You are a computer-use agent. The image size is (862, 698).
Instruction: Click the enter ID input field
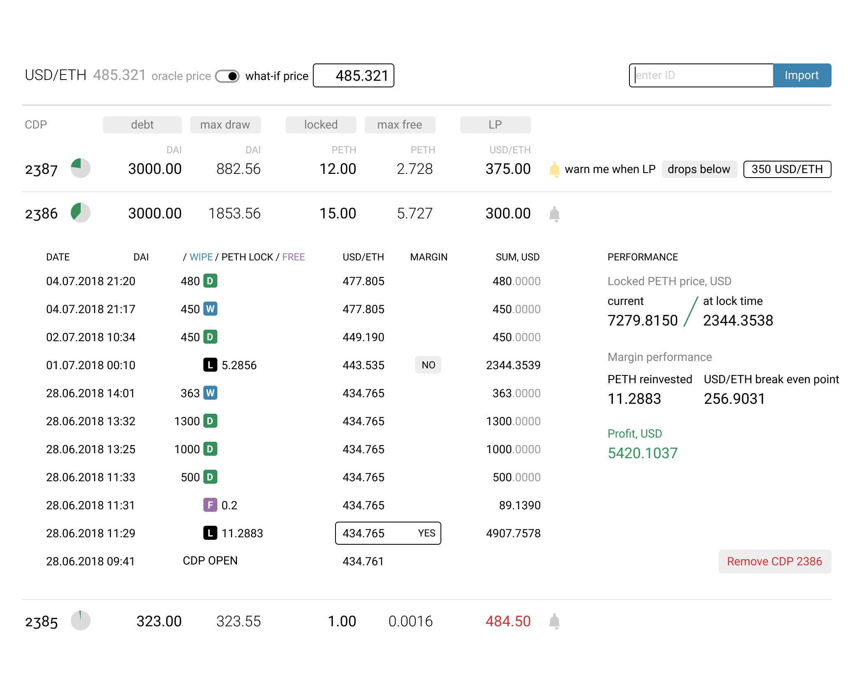tap(701, 75)
